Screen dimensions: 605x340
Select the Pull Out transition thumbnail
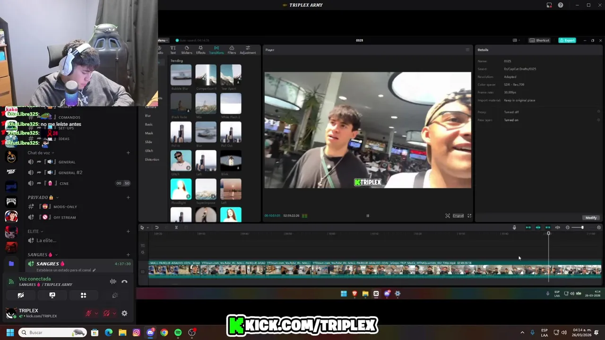point(231,132)
